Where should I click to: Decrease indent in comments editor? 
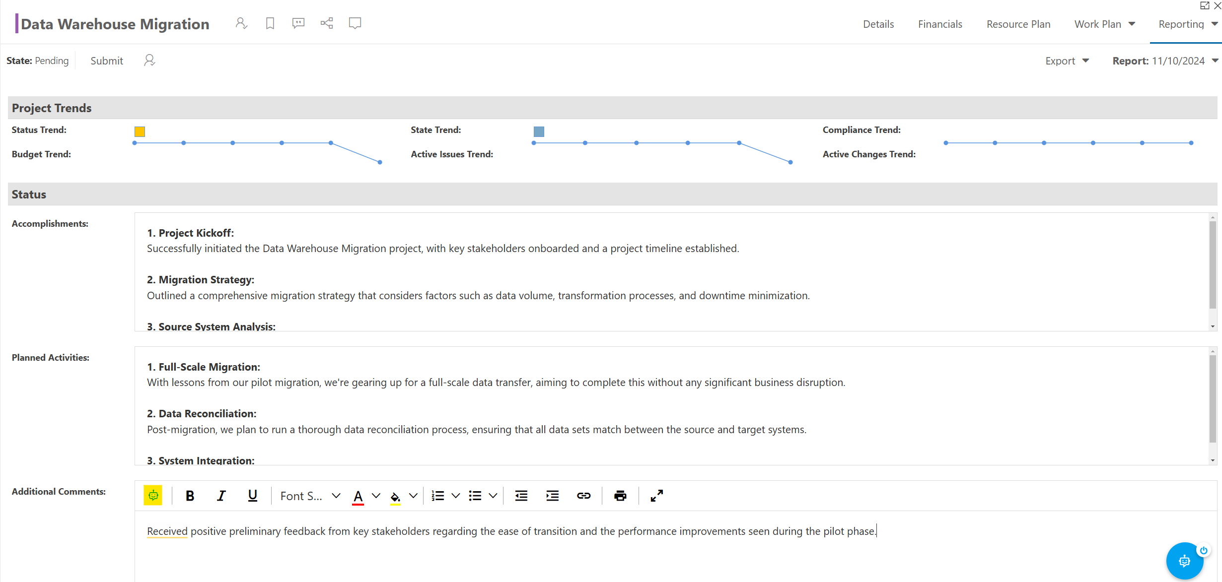(x=521, y=496)
